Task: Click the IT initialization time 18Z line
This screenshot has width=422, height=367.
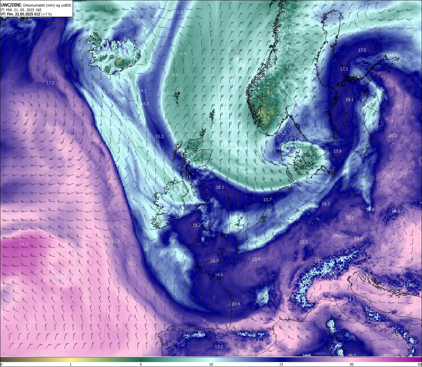Action: pyautogui.click(x=21, y=10)
